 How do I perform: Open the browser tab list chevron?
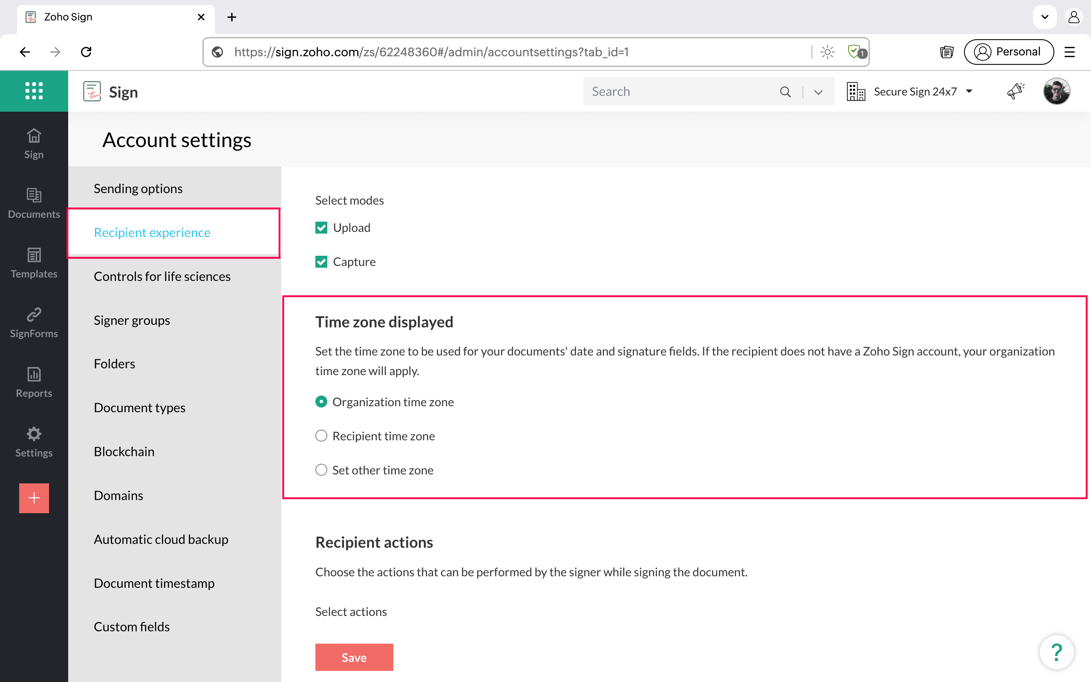(x=1045, y=17)
